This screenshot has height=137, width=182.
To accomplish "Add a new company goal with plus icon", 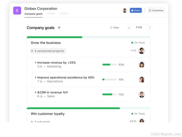I will click(59, 28).
